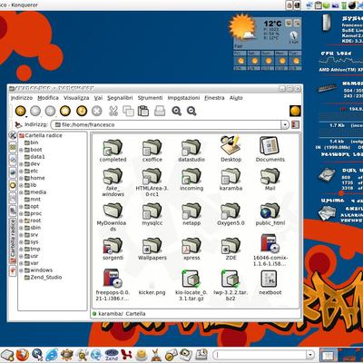This screenshot has width=363, height=363.
Task: Select Zend_Studio folder in tree
Action: (x=43, y=278)
